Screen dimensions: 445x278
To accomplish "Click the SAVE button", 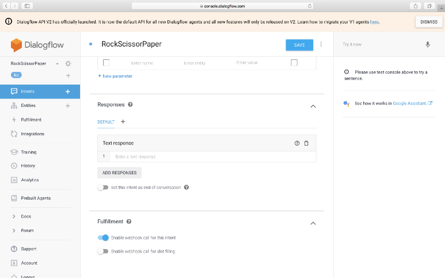I will (299, 45).
